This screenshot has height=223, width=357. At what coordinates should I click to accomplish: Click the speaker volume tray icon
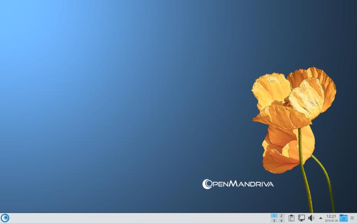coord(311,218)
